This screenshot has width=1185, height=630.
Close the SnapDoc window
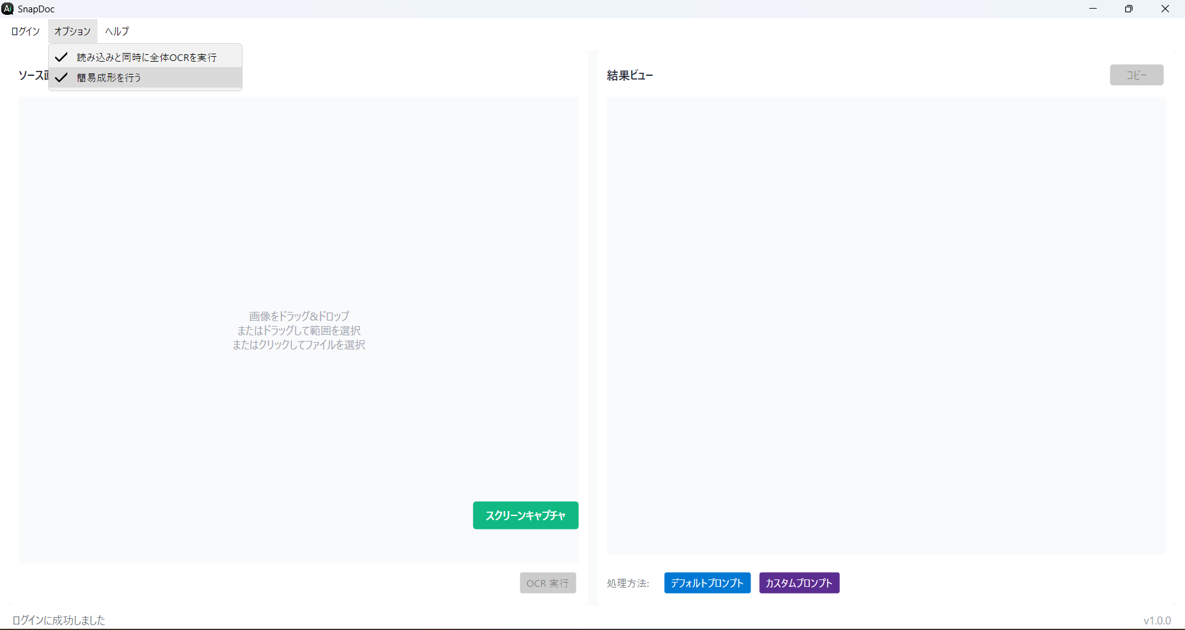1165,9
